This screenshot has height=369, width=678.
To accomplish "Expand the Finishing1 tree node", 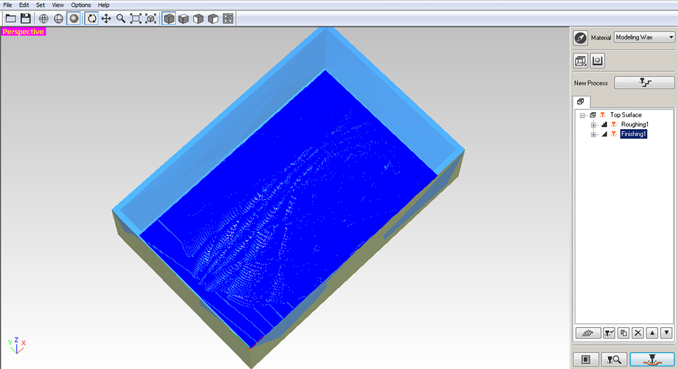I will (x=593, y=134).
